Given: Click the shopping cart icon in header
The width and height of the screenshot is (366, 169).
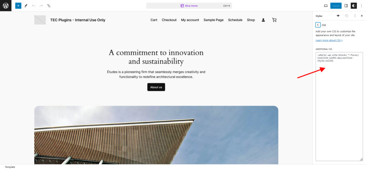Looking at the screenshot, I should 274,20.
